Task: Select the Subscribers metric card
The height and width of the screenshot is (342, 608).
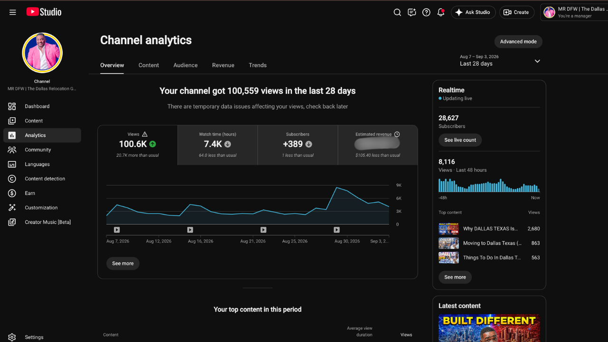Action: tap(298, 145)
